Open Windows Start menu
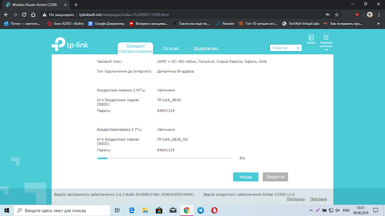385x216 pixels. pos(7,211)
